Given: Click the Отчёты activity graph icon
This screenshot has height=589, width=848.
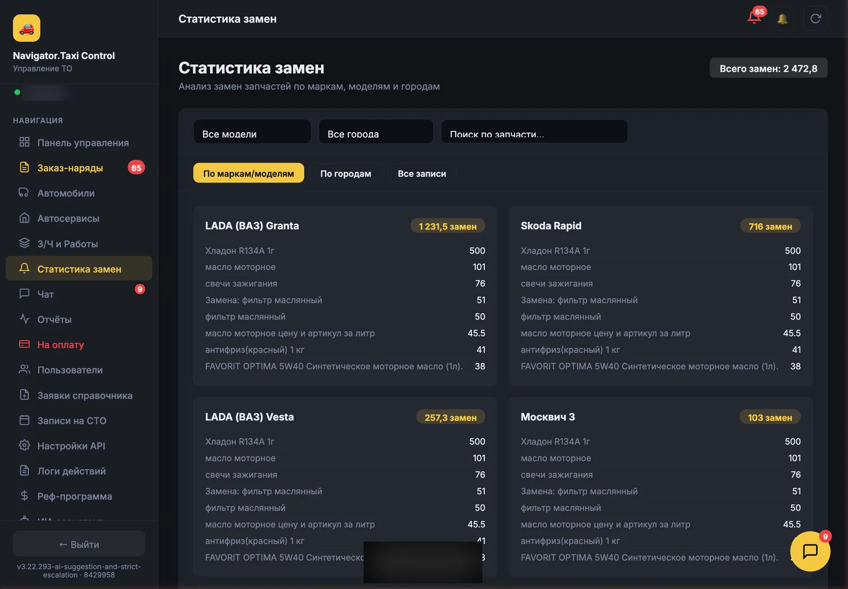Looking at the screenshot, I should point(24,319).
